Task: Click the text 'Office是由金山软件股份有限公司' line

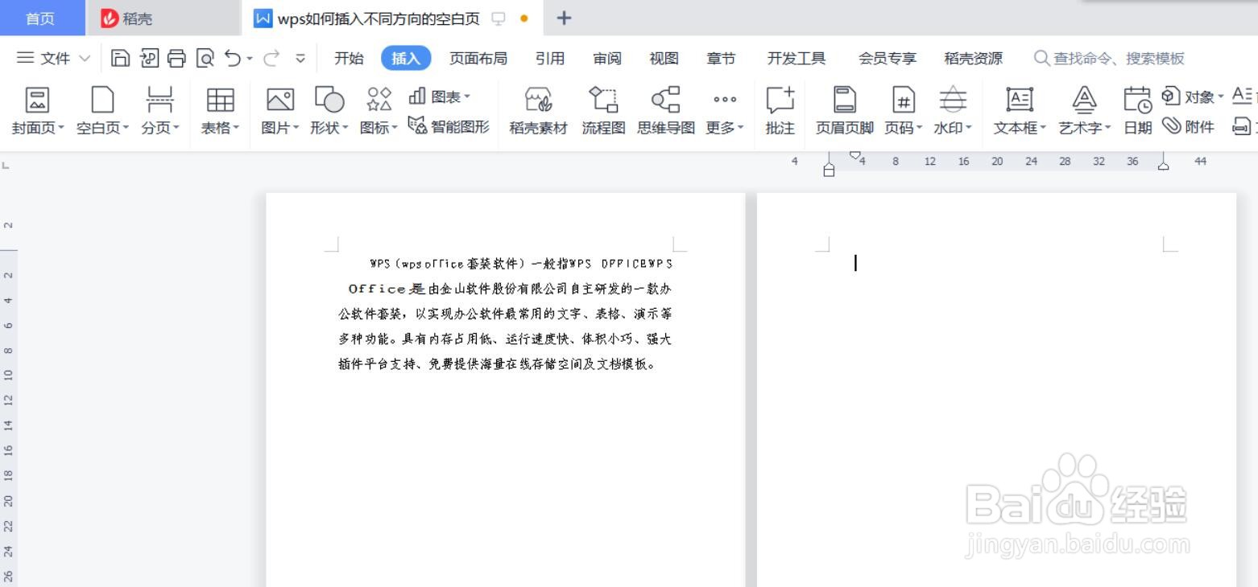Action: point(510,288)
